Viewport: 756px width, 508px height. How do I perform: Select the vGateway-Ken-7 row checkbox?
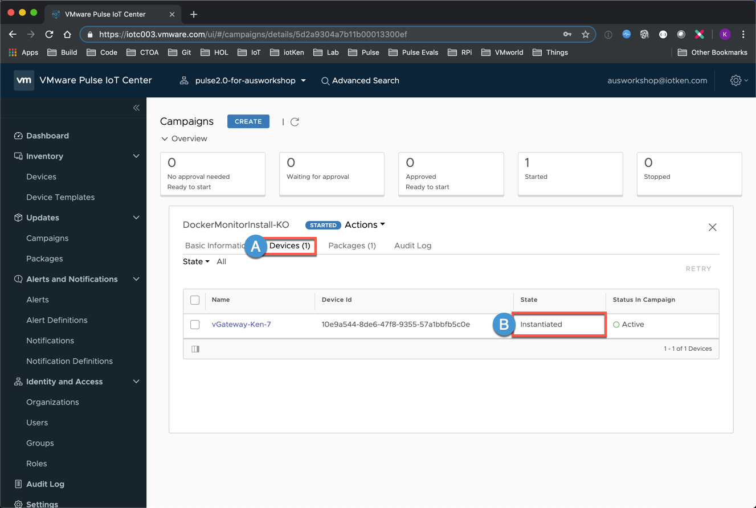(195, 325)
